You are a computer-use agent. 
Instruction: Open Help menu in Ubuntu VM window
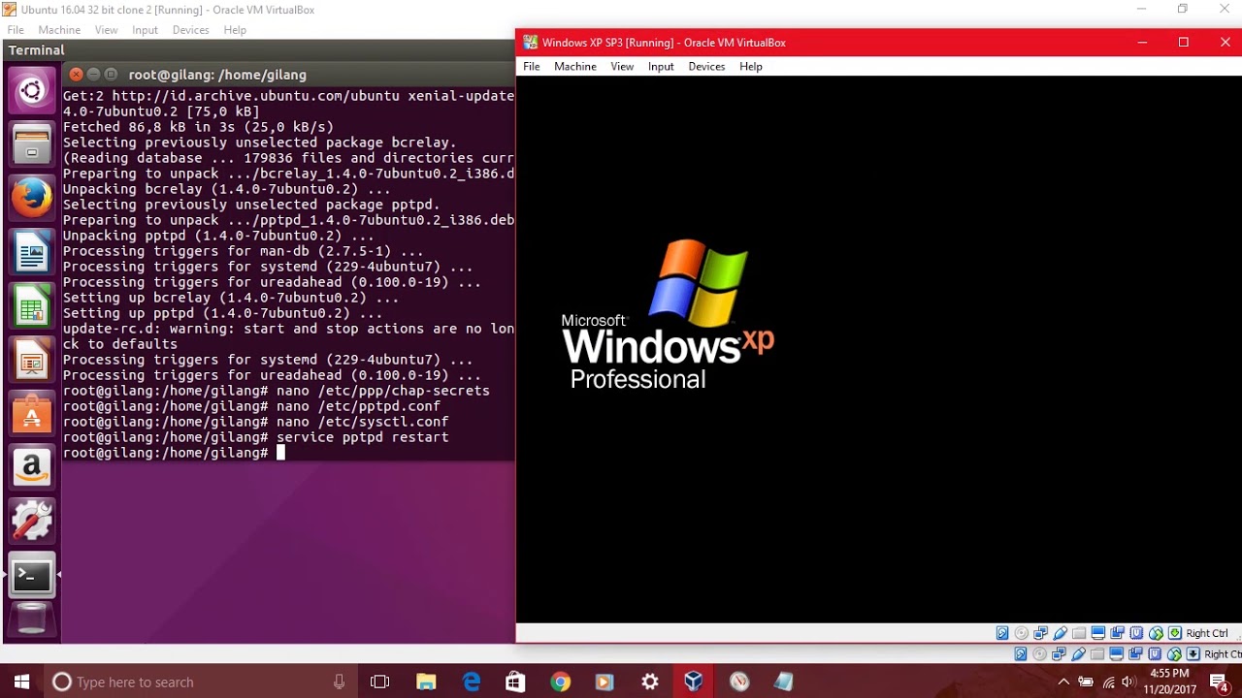click(235, 30)
